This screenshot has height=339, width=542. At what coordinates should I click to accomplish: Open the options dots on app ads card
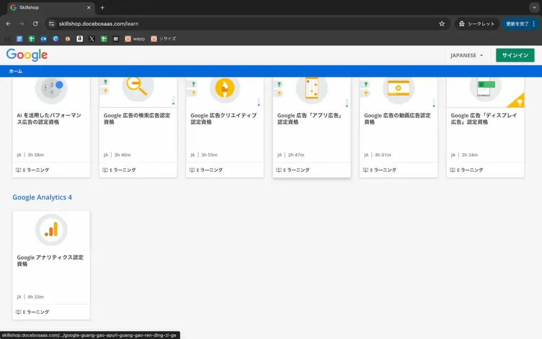(x=347, y=103)
